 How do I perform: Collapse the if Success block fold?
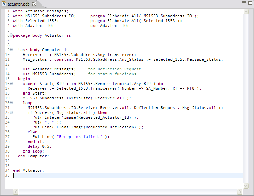click(x=11, y=112)
